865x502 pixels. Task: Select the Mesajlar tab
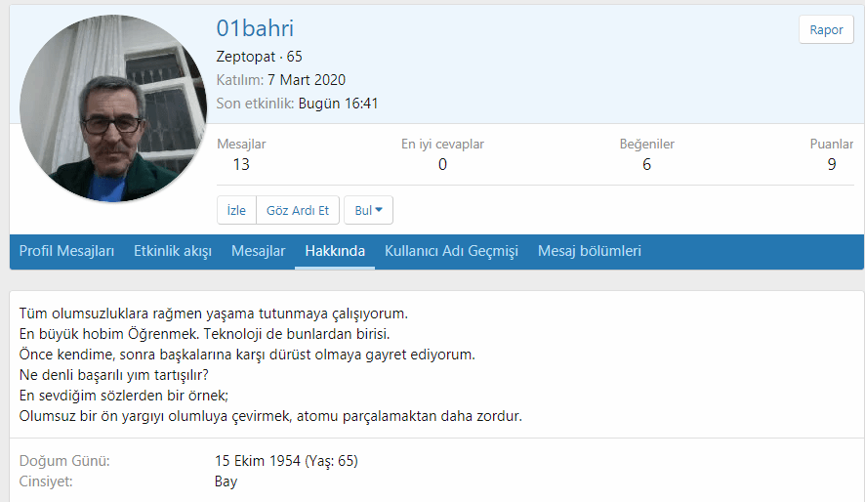click(x=258, y=251)
